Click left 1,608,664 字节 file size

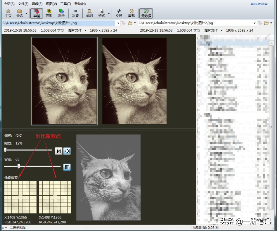point(52,30)
